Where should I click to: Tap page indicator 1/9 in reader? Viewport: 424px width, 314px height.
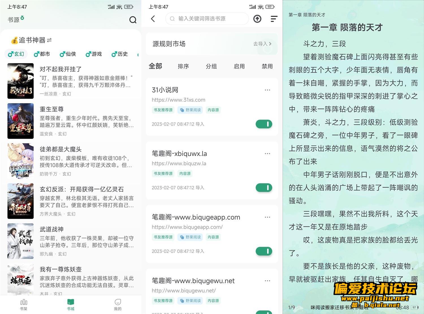tap(291, 307)
